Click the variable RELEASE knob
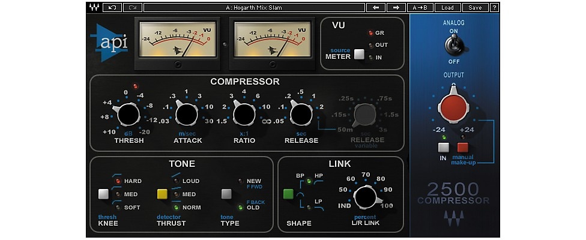This screenshot has height=240, width=586. [365, 114]
